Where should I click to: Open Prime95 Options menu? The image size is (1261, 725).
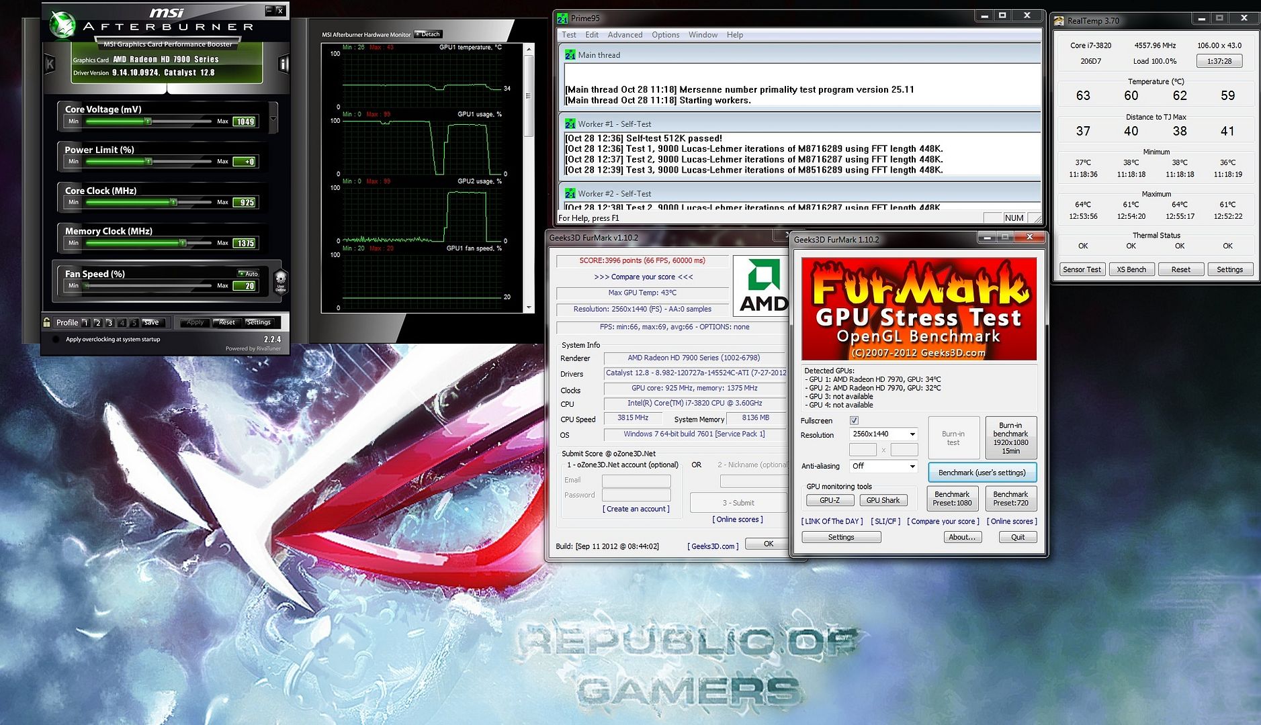(x=665, y=35)
